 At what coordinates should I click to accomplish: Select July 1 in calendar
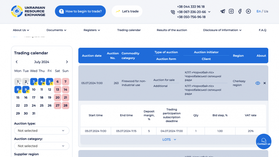(18, 82)
